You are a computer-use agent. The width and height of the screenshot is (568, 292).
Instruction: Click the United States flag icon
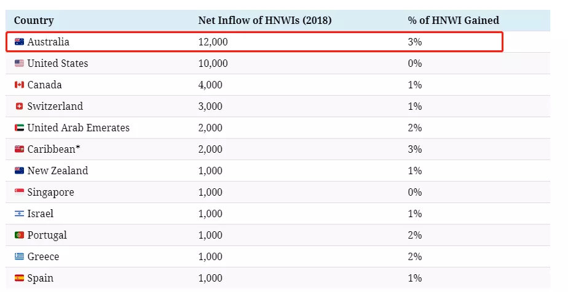19,63
